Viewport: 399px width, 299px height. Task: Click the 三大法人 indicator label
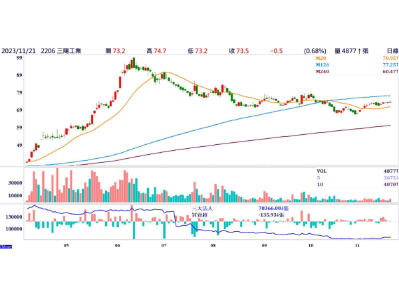(x=202, y=209)
